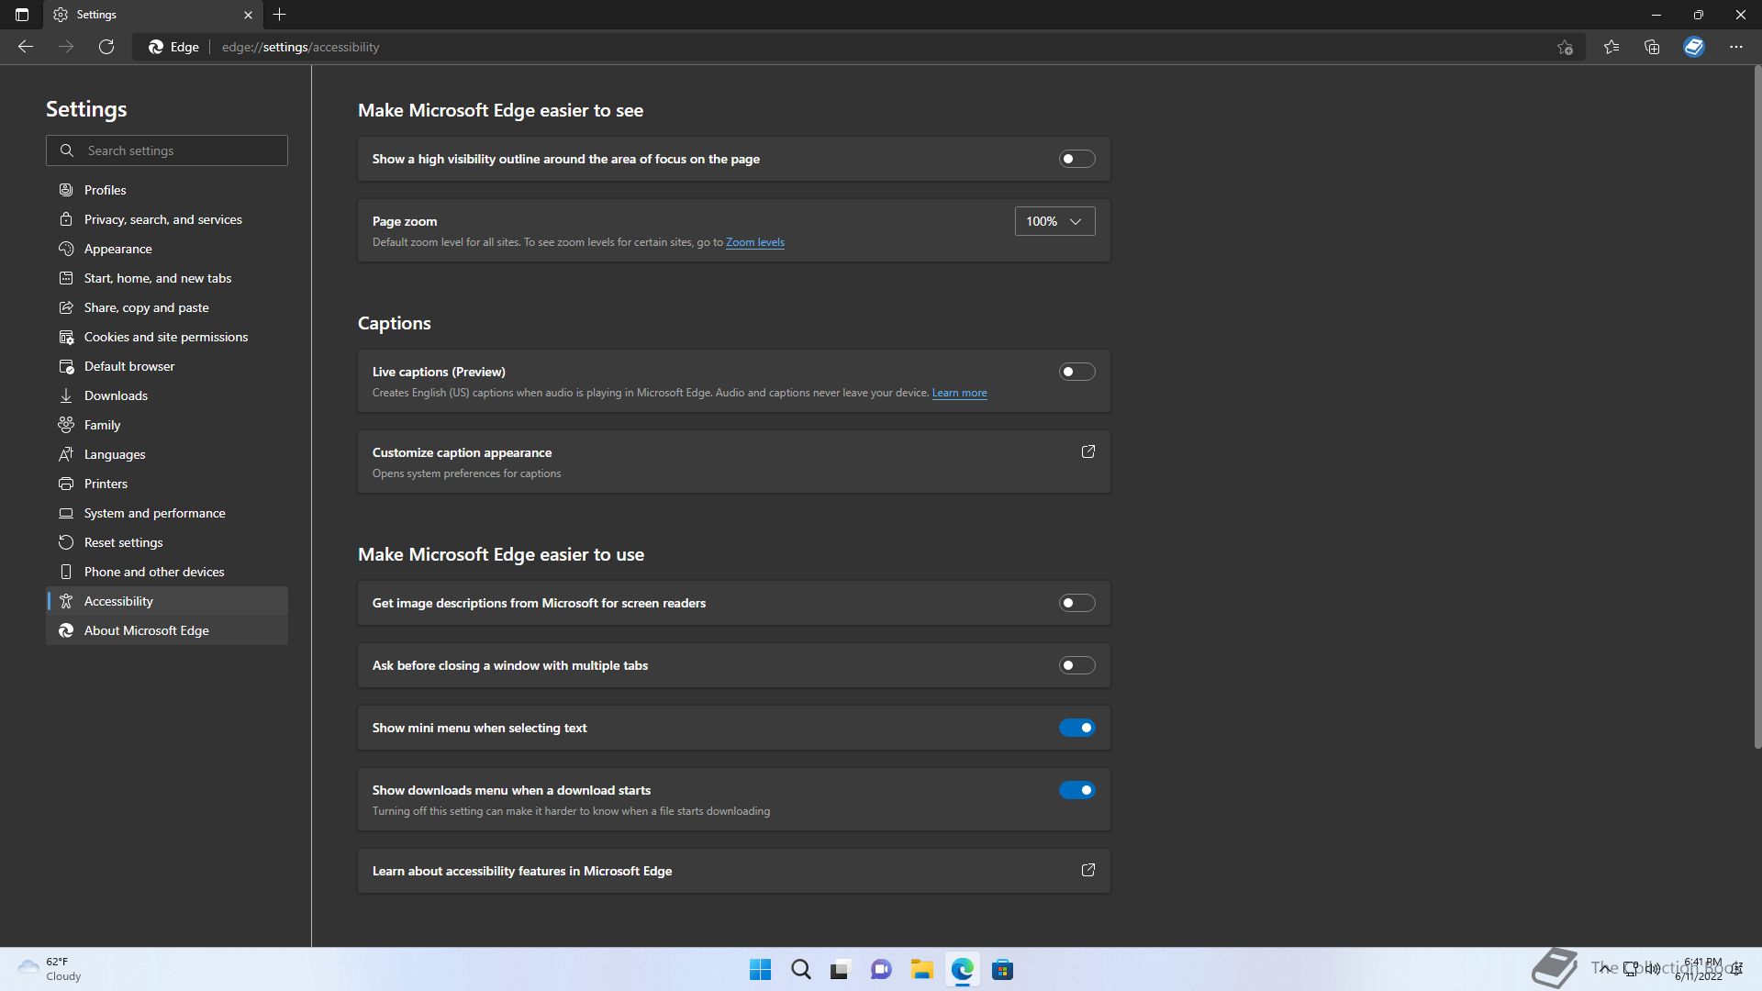Open the Page zoom 100% dropdown

point(1054,221)
